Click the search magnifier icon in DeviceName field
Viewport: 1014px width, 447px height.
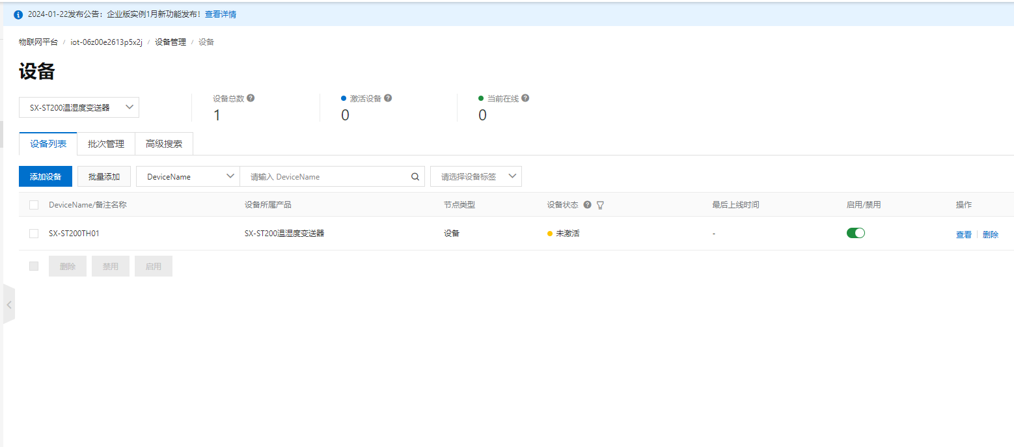point(415,176)
